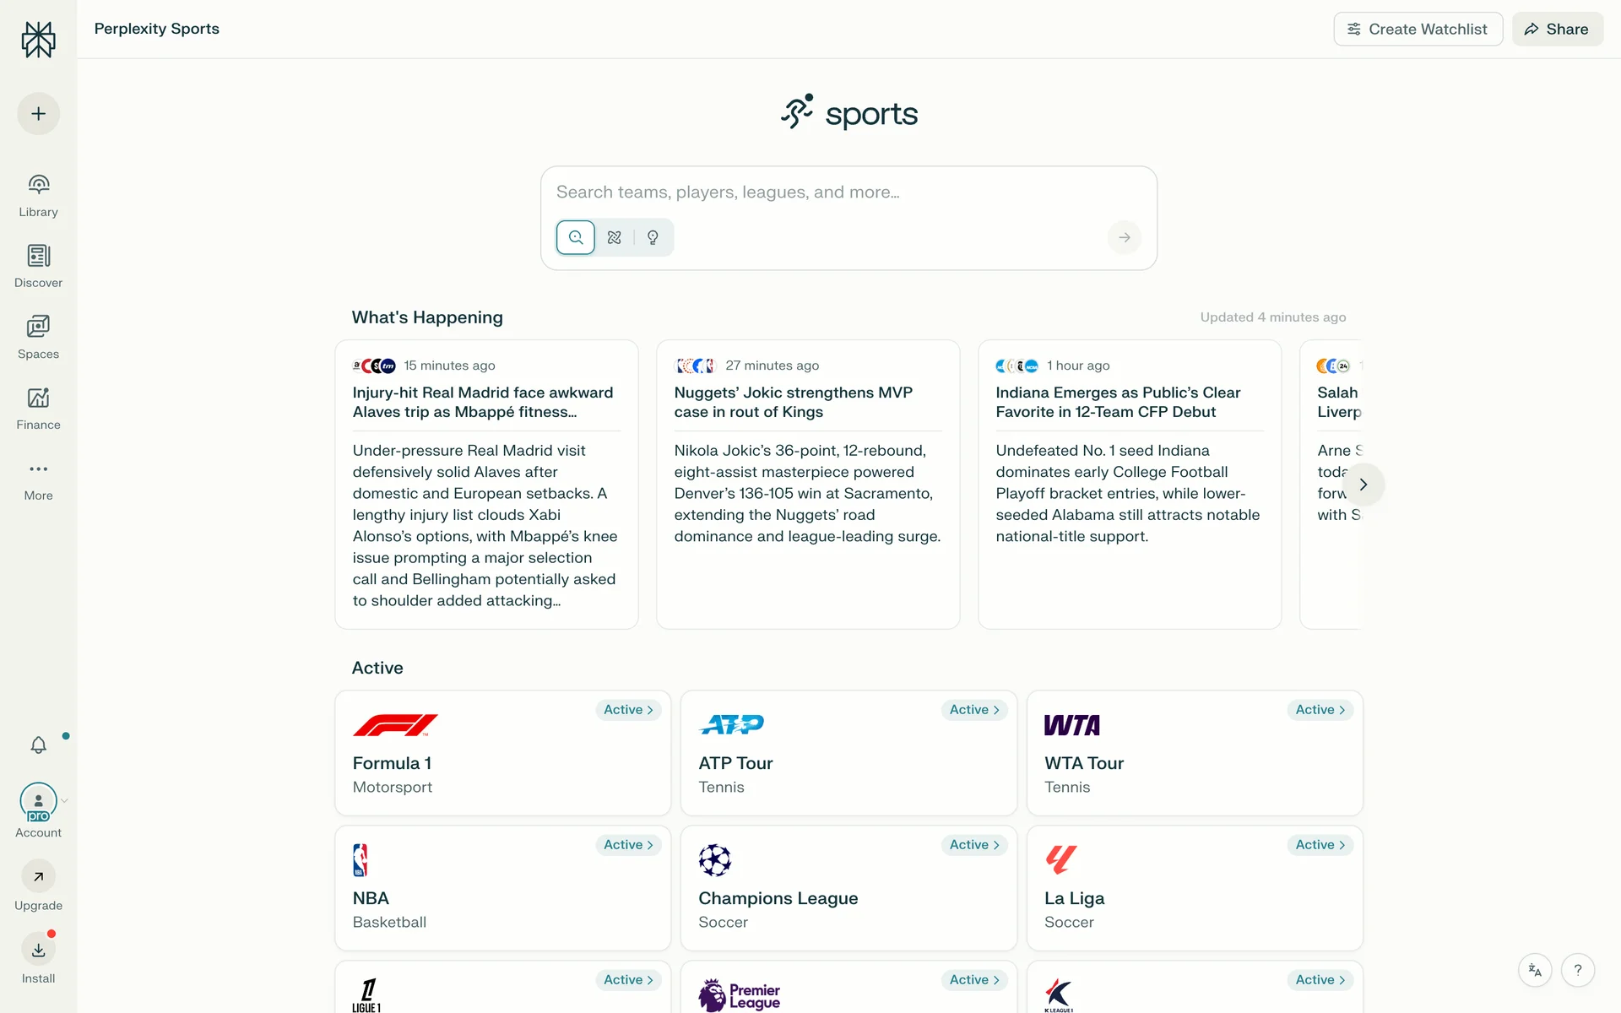The image size is (1621, 1013).
Task: Show next What's Happening stories arrow
Action: tap(1363, 485)
